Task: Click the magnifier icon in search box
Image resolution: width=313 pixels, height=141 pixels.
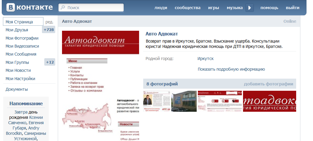Action: coord(63,8)
